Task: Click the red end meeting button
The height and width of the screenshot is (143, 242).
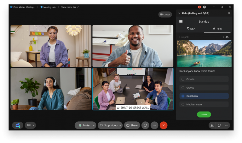Action: tap(164, 125)
